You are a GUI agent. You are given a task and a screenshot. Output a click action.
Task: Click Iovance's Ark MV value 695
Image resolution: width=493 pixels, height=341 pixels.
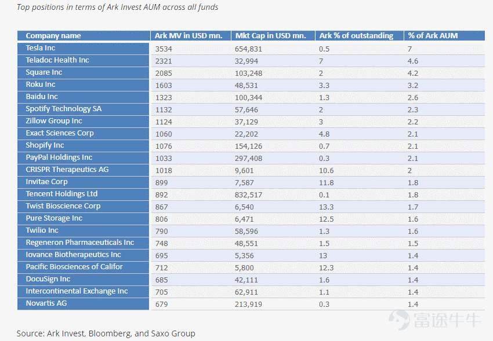click(162, 256)
